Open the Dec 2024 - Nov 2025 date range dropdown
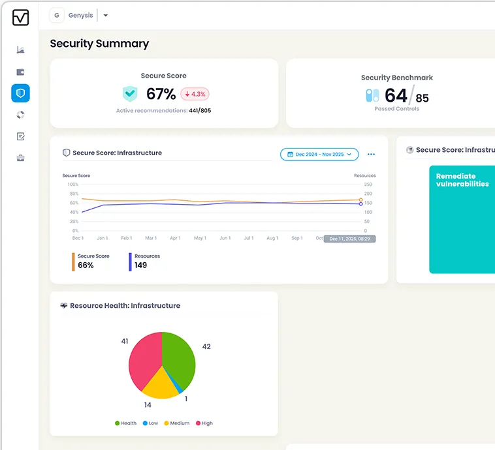This screenshot has height=450, width=495. coord(319,155)
